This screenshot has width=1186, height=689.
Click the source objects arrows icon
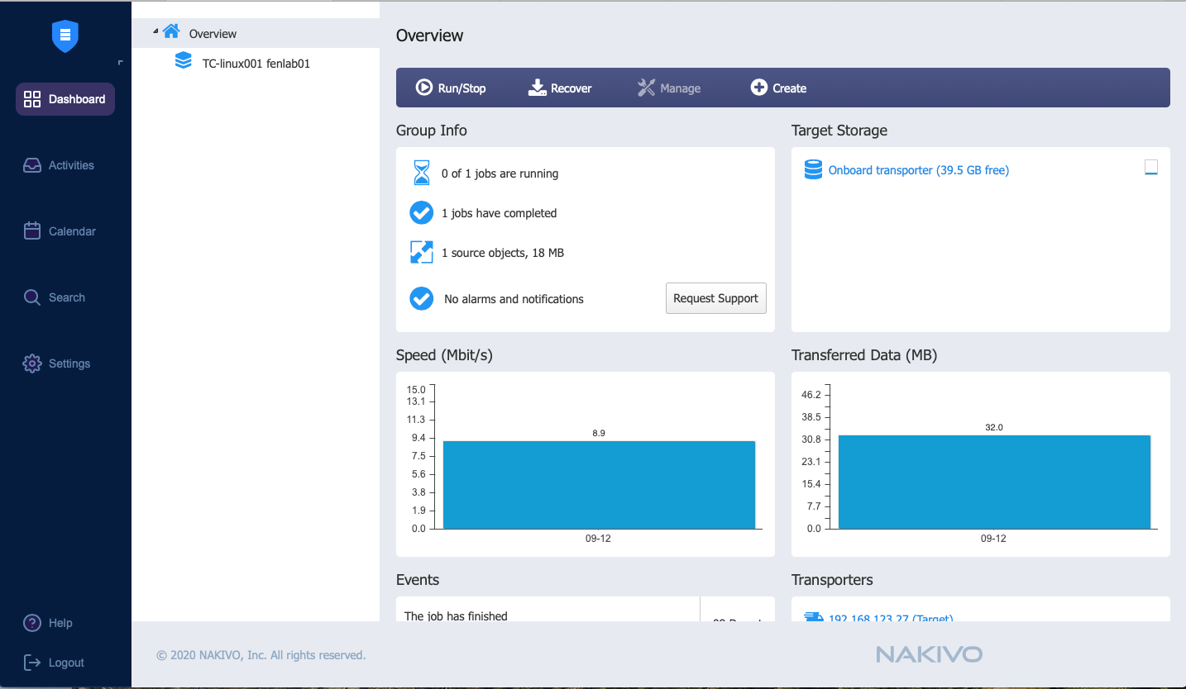click(422, 253)
